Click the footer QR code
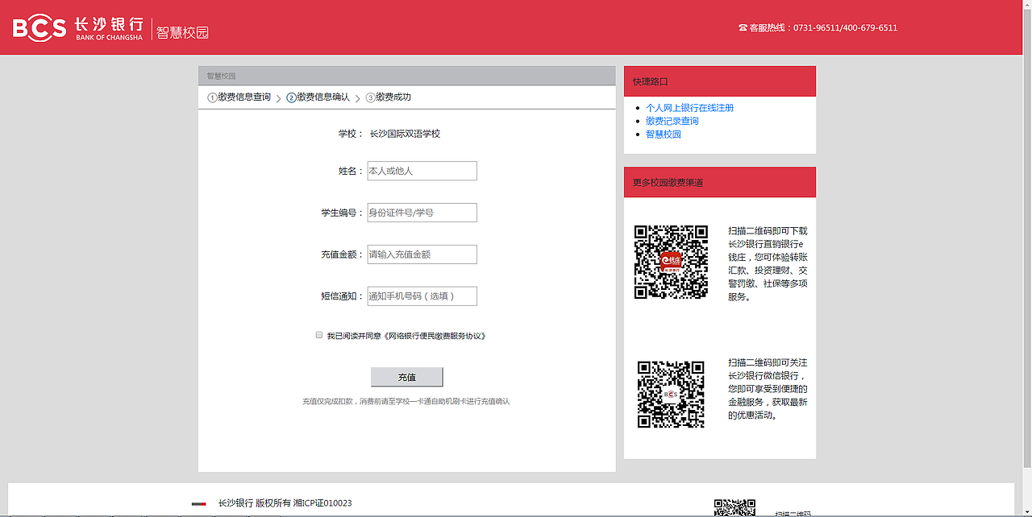 pos(734,507)
